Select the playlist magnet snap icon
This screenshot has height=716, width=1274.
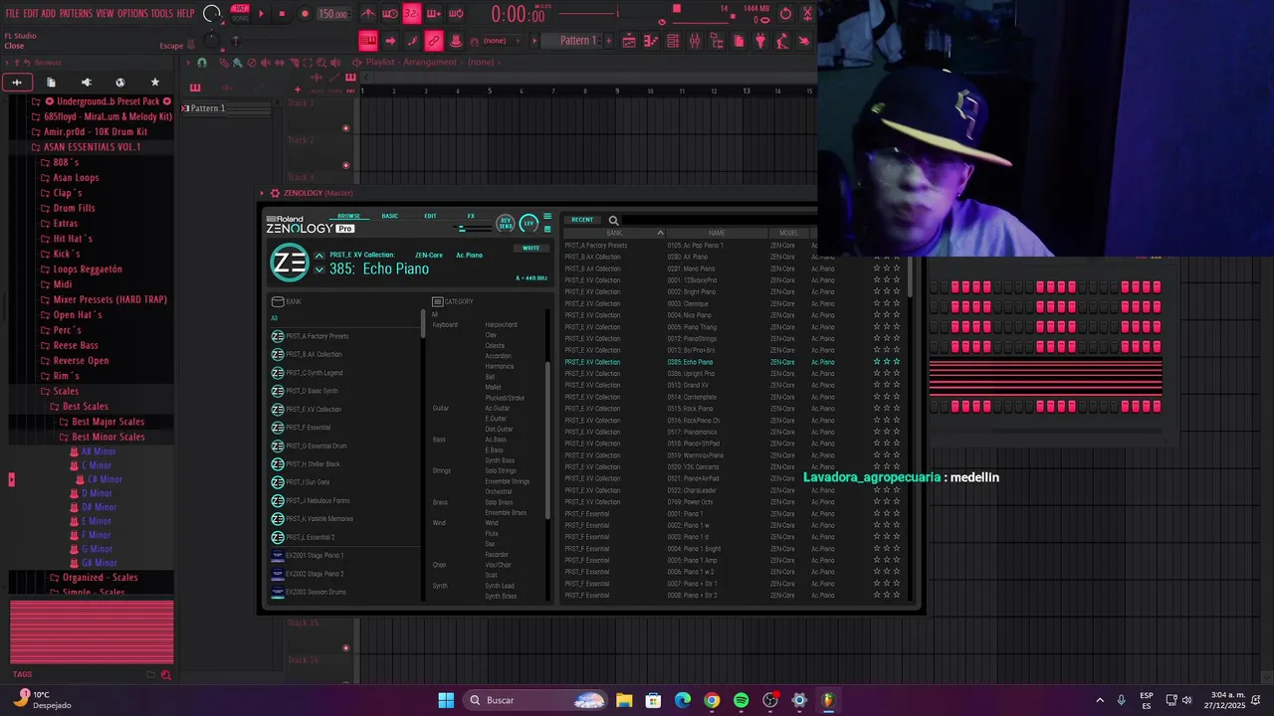click(x=202, y=63)
